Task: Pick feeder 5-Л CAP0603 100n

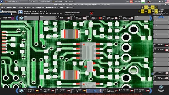Action: pos(31,91)
